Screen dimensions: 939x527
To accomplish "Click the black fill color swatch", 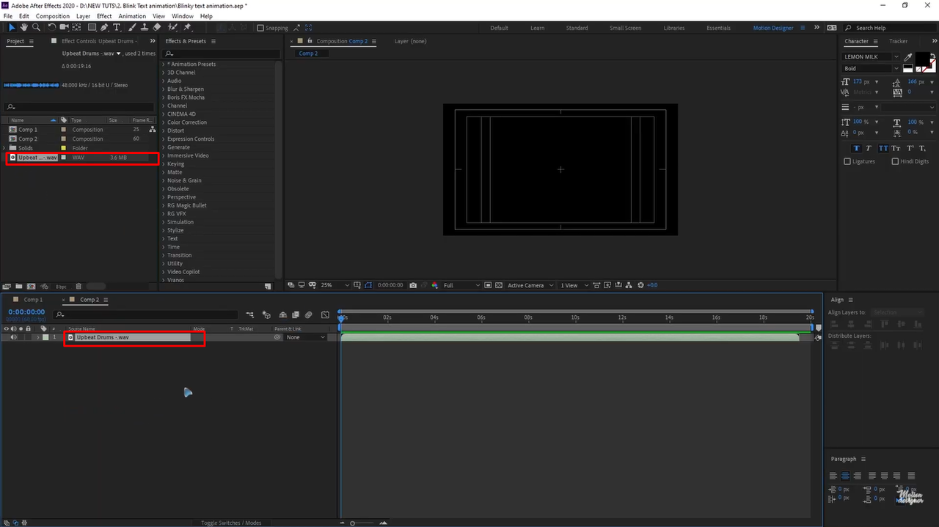I will pos(923,59).
